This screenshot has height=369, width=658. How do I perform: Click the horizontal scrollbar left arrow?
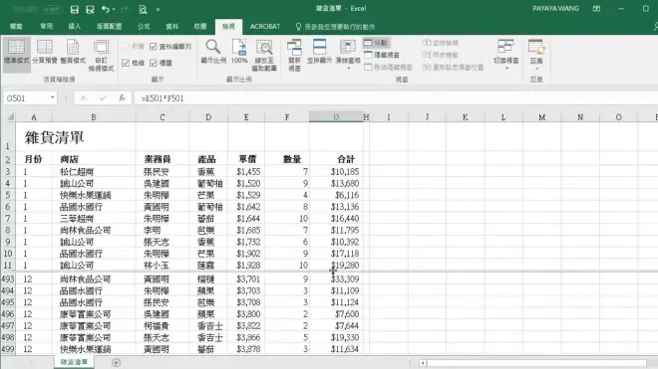tap(423, 363)
